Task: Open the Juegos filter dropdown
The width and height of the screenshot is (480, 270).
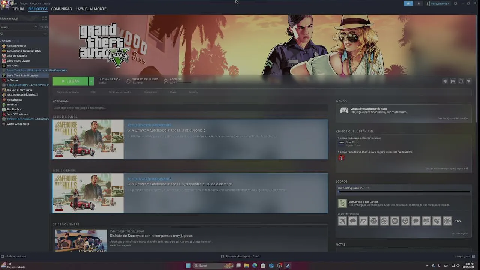Action: coord(19,27)
